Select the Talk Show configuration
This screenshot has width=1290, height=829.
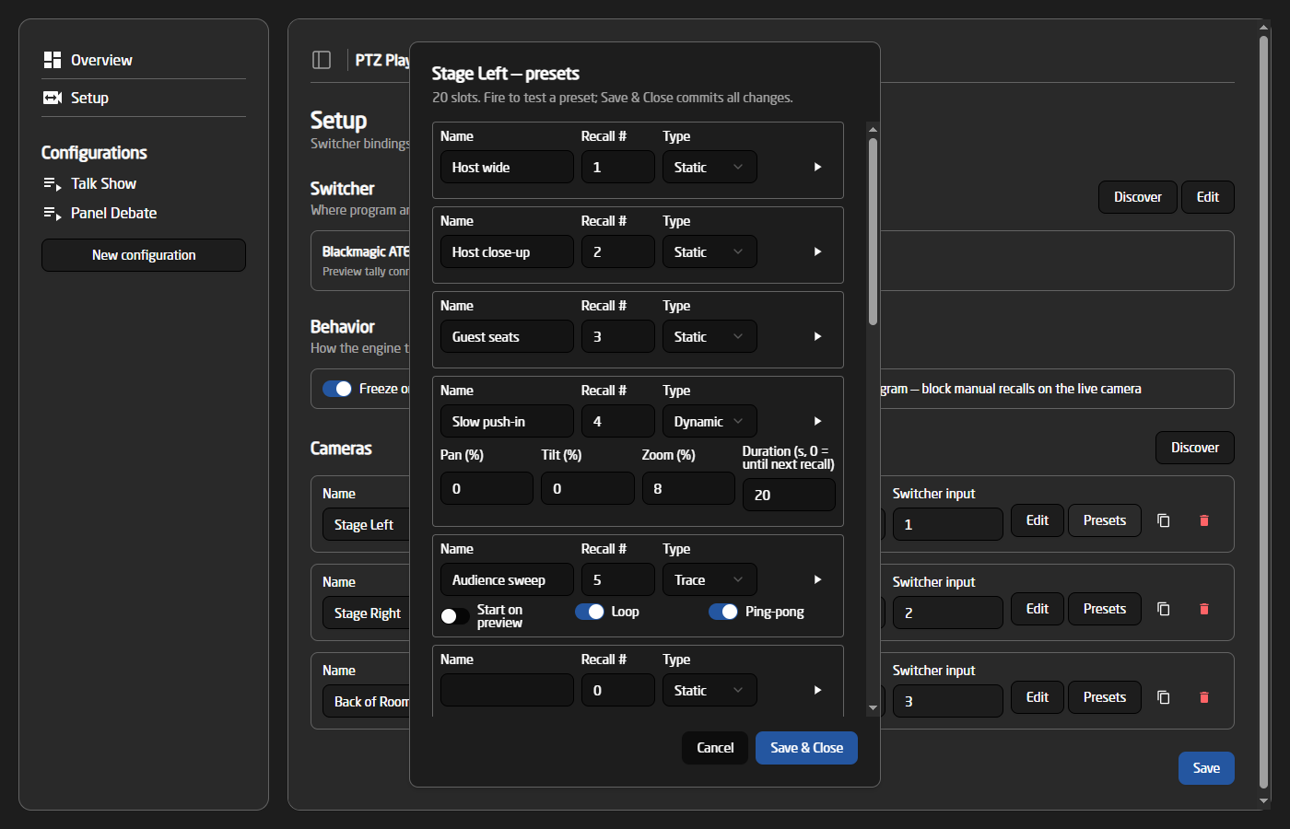pos(144,184)
